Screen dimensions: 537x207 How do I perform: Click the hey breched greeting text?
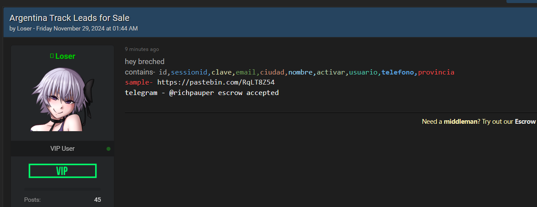pos(145,62)
